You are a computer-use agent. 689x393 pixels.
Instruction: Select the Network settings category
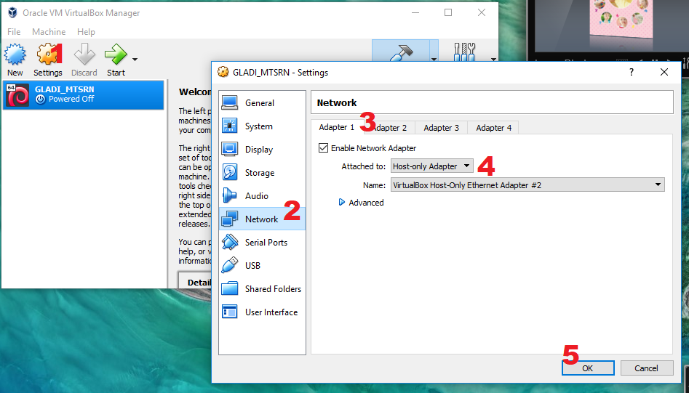pos(262,219)
